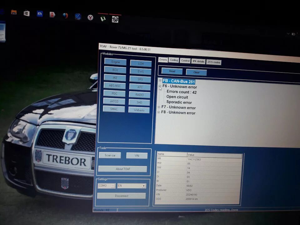The height and width of the screenshot is (225, 300).
Task: Select the LCM module
Action: (141, 63)
